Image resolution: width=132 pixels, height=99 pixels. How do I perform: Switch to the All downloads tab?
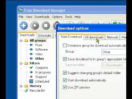[94, 37]
